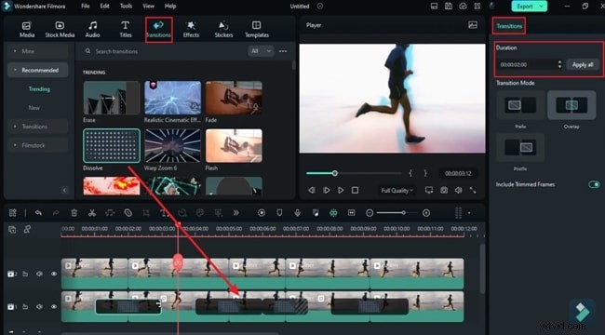Select the Dissolve transition thumbnail
605x335 pixels.
(112, 145)
